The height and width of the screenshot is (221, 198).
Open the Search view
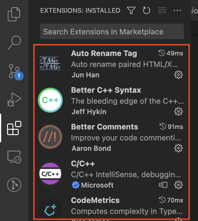tap(14, 42)
